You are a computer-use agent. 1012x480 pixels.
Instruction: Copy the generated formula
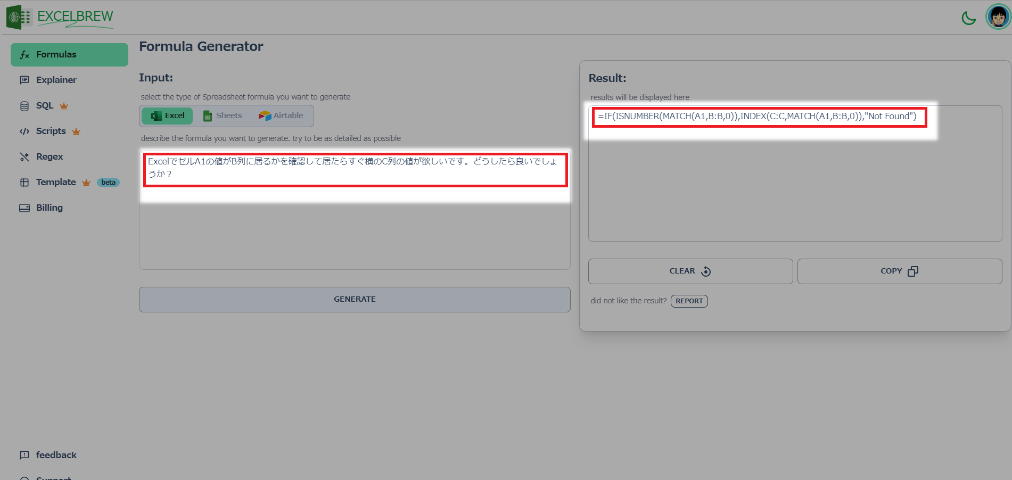coord(900,271)
